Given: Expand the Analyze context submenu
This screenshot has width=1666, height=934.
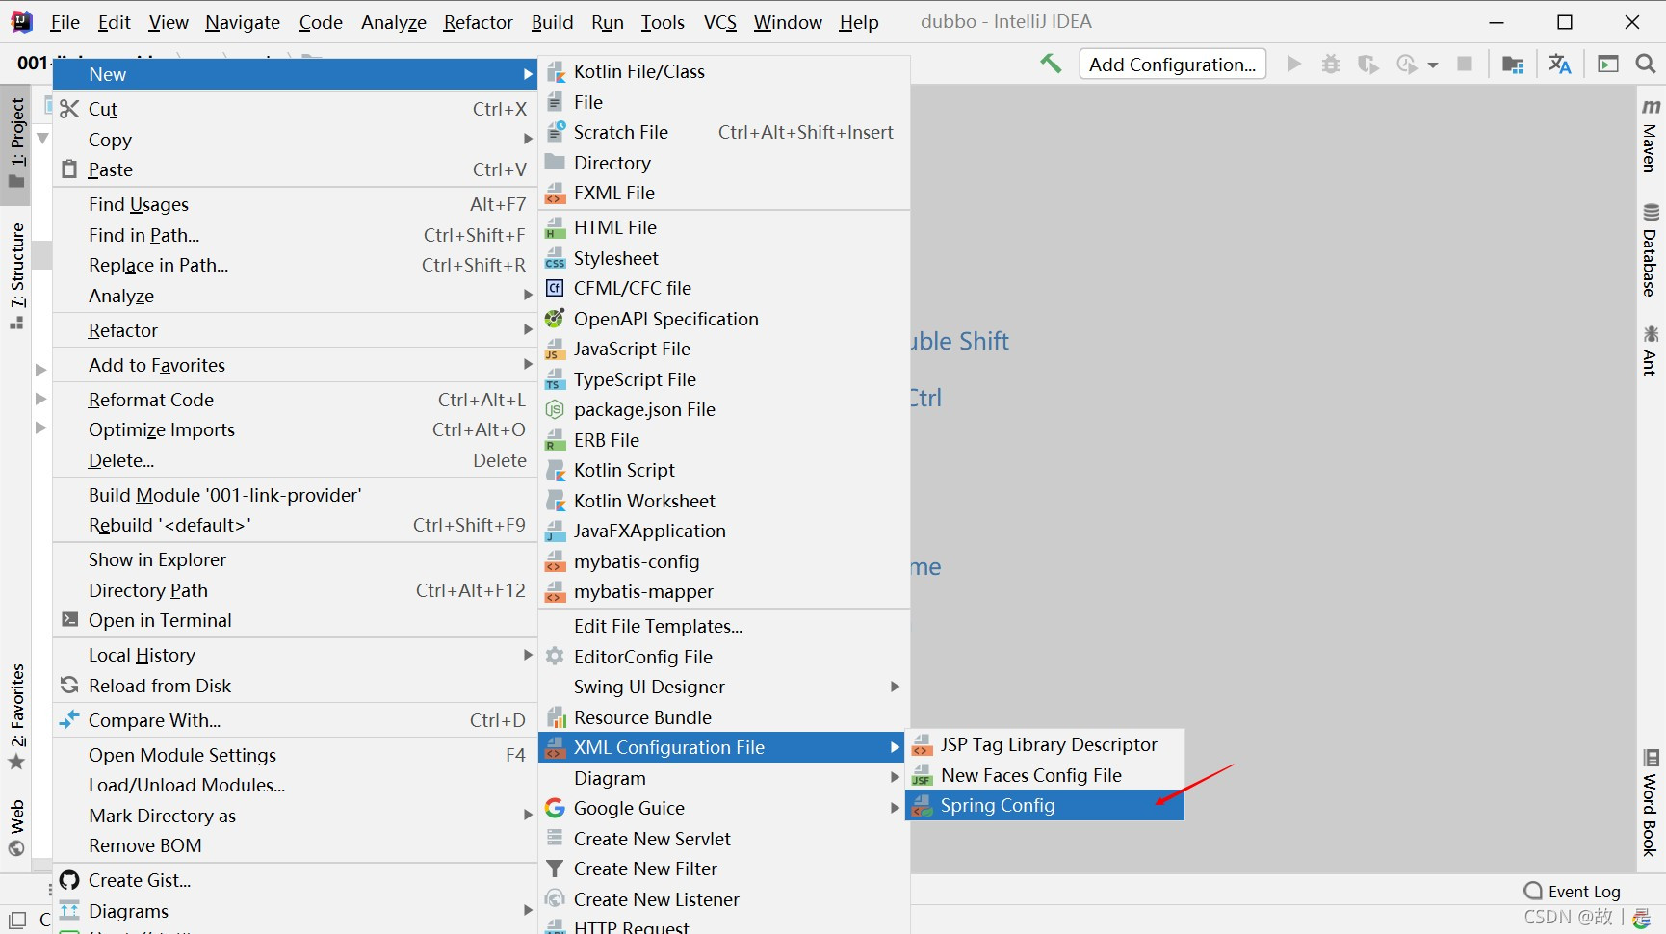Looking at the screenshot, I should [x=295, y=296].
